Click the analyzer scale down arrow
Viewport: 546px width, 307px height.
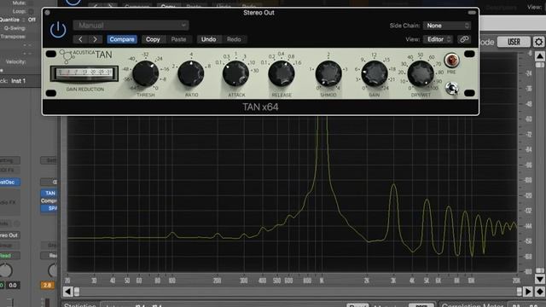tap(540, 279)
